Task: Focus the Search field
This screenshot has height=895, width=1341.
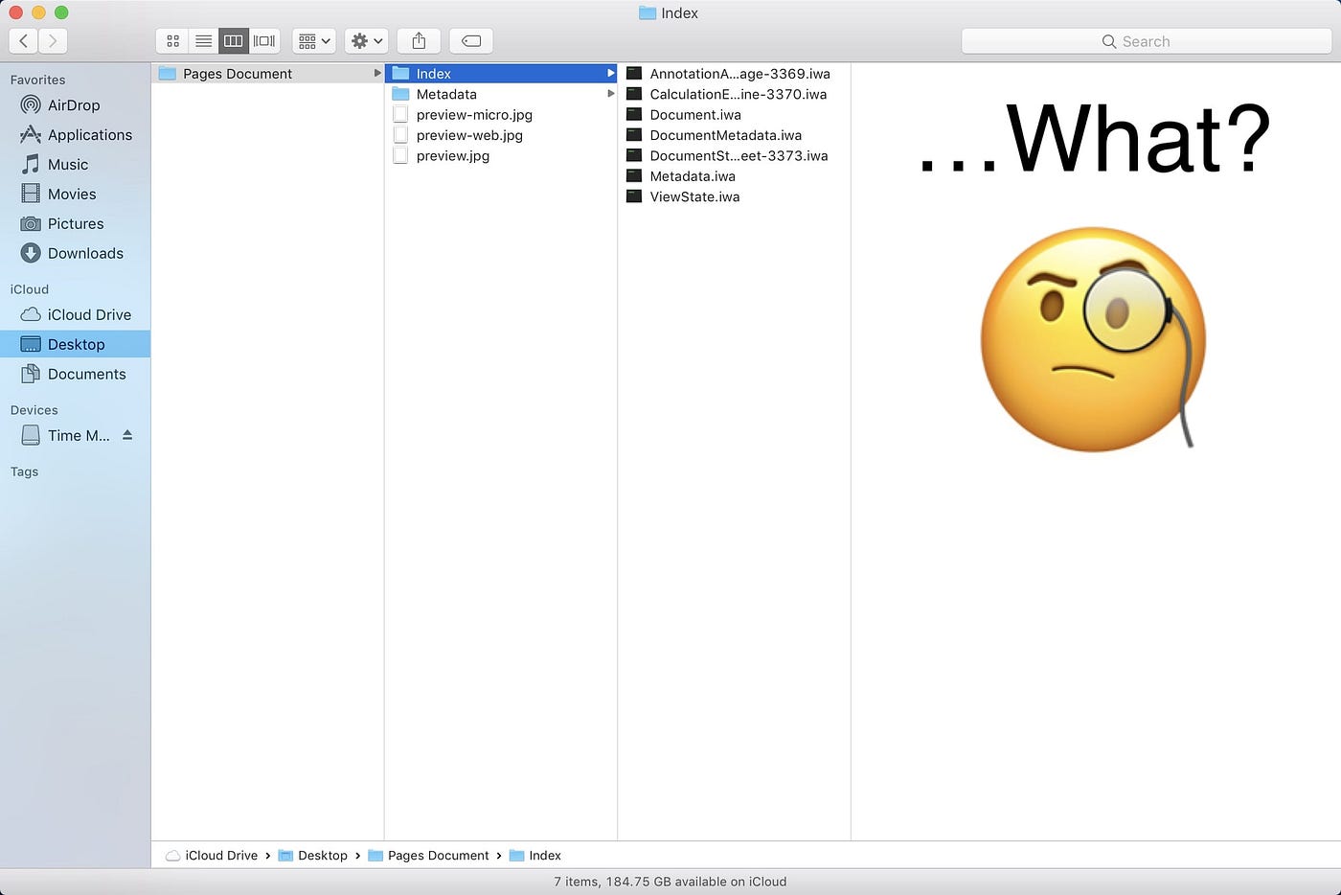Action: coord(1146,41)
